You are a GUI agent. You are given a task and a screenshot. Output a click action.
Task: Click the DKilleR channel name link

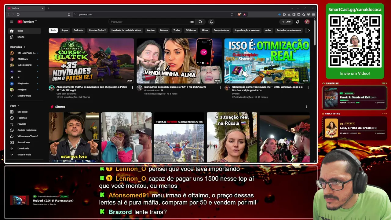(x=236, y=94)
